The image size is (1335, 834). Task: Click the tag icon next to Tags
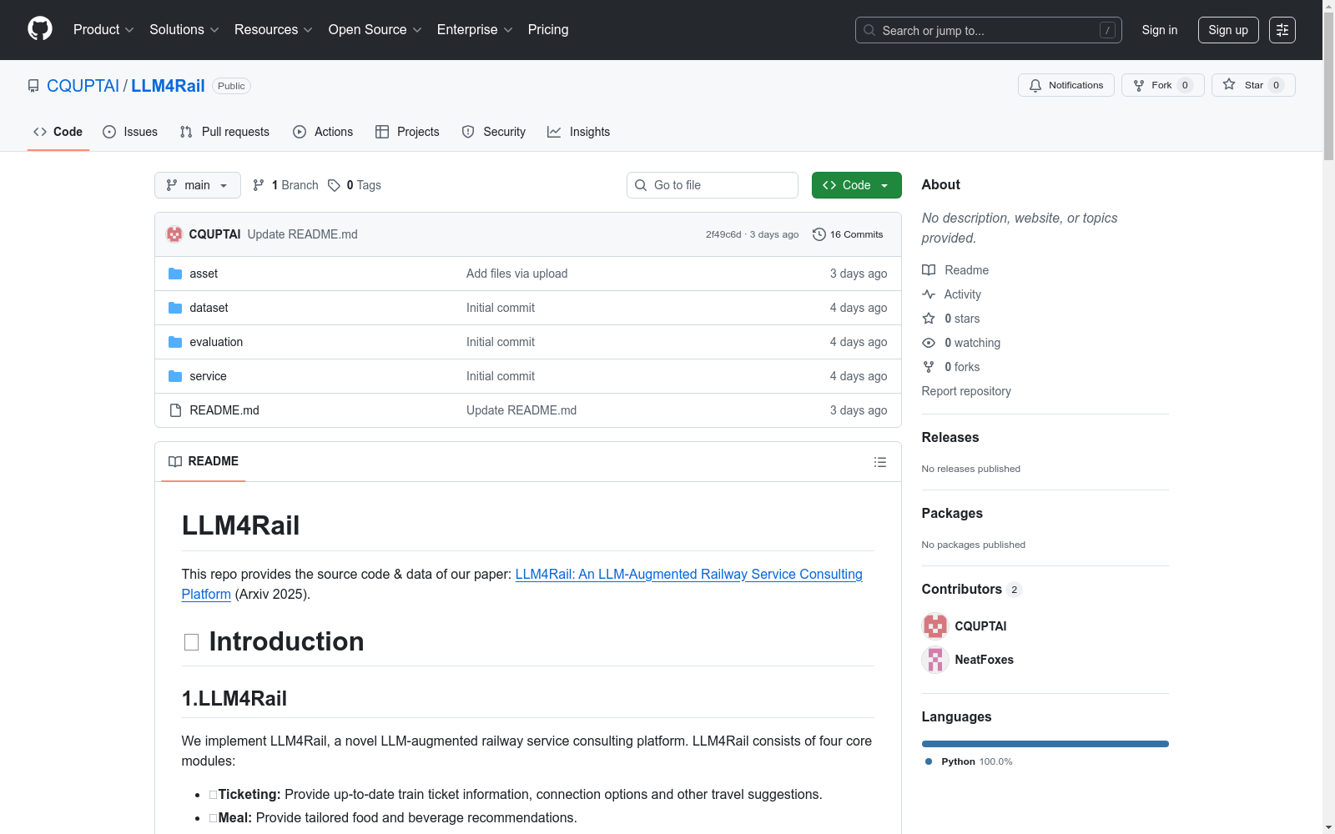pyautogui.click(x=334, y=185)
